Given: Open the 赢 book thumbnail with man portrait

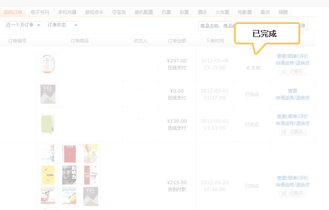Looking at the screenshot, I should pos(91,154).
